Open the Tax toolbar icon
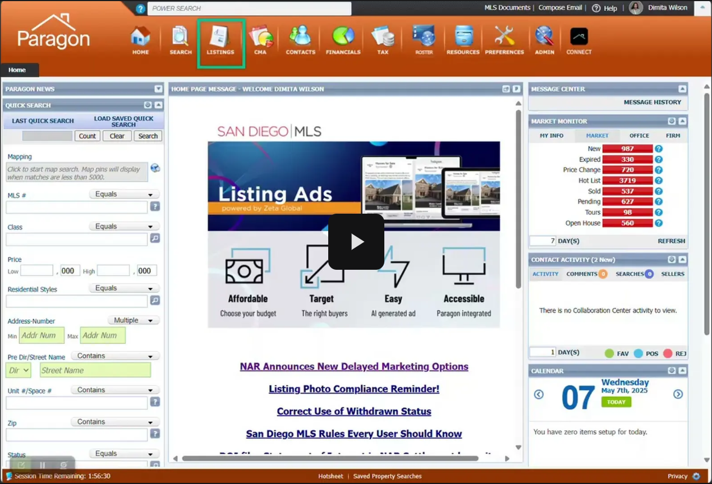Image resolution: width=712 pixels, height=484 pixels. [383, 40]
